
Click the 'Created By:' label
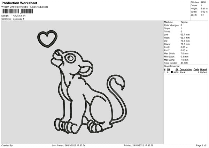(x=7, y=146)
